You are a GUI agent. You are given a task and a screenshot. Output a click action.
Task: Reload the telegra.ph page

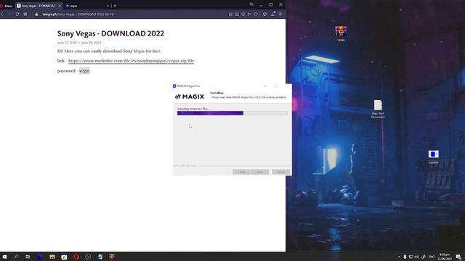(x=17, y=14)
